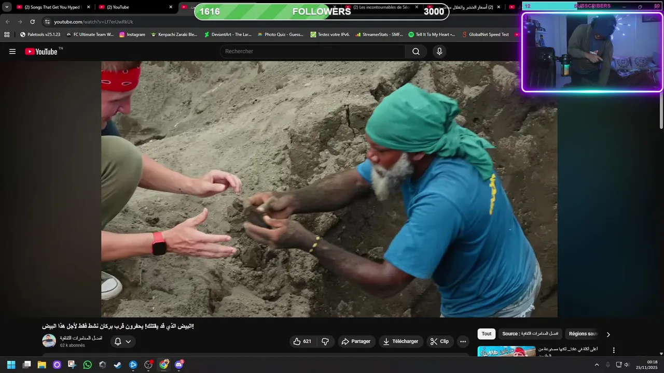Open the DeviantArt bookmark
This screenshot has height=373, width=664.
[x=228, y=35]
